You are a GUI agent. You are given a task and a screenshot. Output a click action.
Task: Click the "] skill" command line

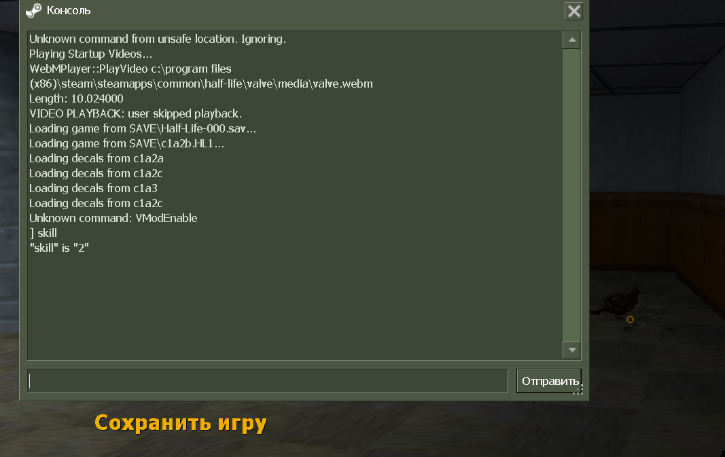tap(43, 233)
